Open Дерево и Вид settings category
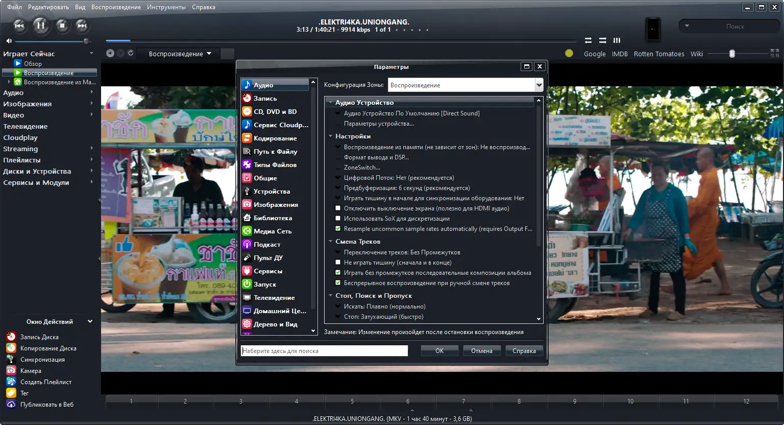Viewport: 784px width, 425px height. [x=275, y=324]
